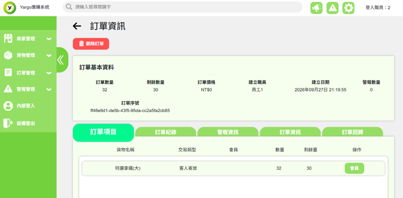Click the 設備登出 logout door icon
This screenshot has height=198, width=403.
(8, 123)
